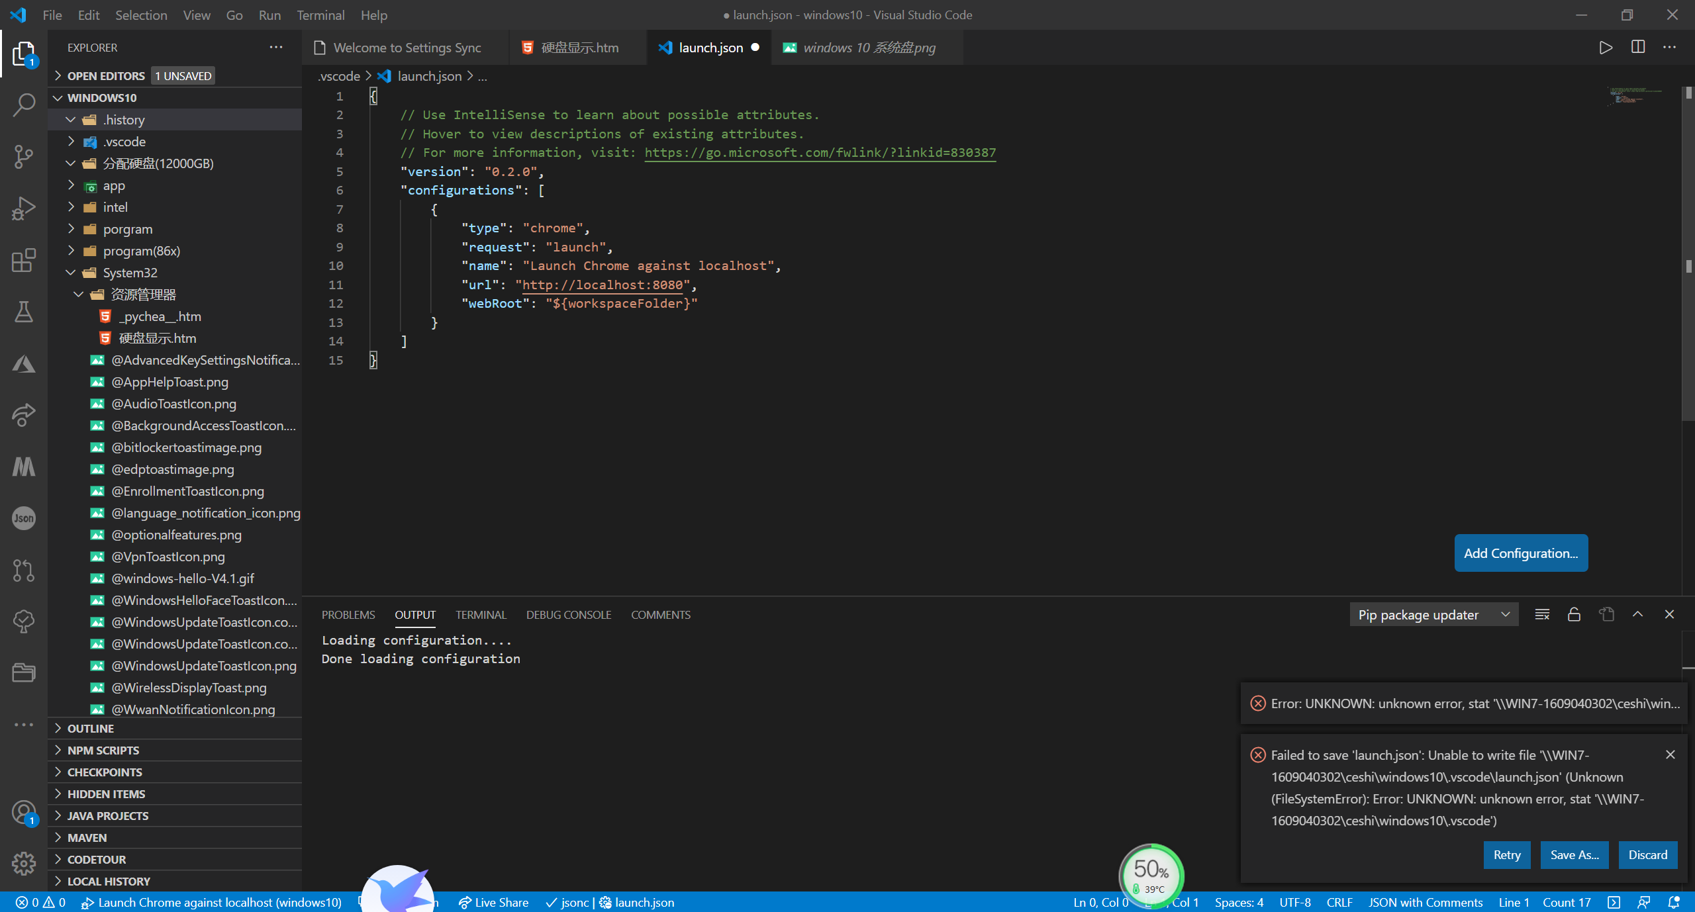The image size is (1695, 912).
Task: Change the UTF-8 encoding in status bar
Action: tap(1295, 902)
